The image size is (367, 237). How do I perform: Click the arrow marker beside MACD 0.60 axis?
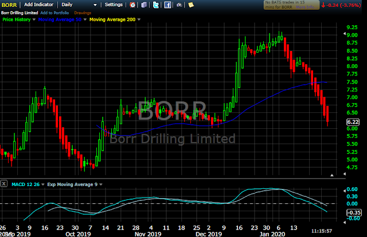coord(345,191)
